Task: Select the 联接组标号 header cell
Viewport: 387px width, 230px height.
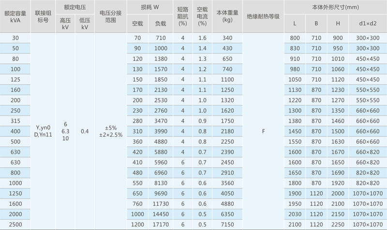Action: pyautogui.click(x=43, y=16)
